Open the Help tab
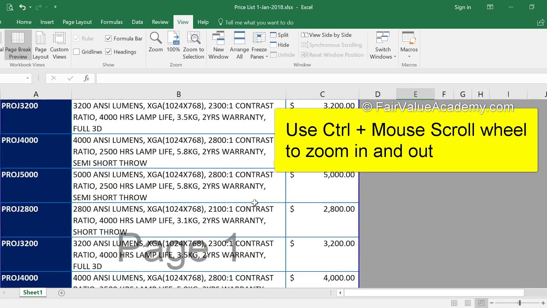Screen dimensions: 547x308 [x=203, y=22]
